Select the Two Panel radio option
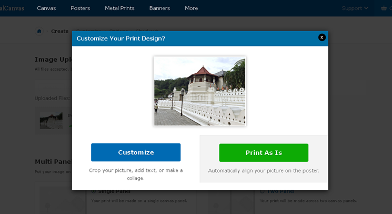The height and width of the screenshot is (214, 392). click(262, 191)
